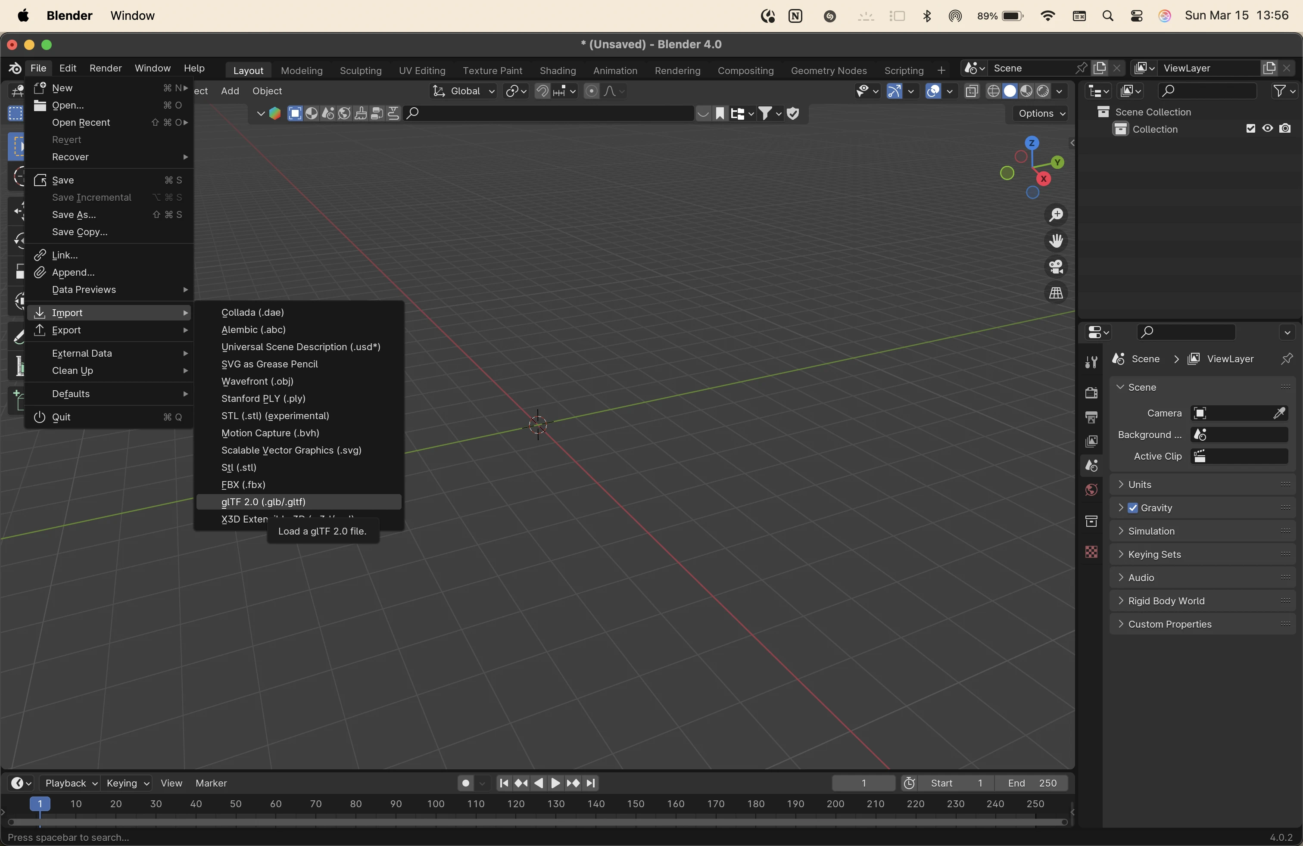Choose glTF 2.0 (.glb/.gltf) import option

[263, 502]
